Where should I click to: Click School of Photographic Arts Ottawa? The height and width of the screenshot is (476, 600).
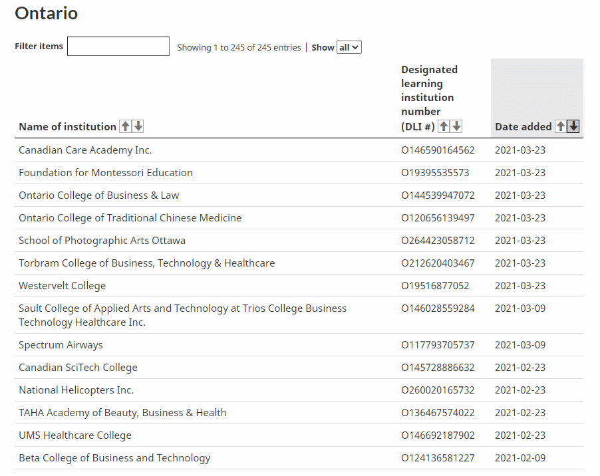[x=102, y=241]
